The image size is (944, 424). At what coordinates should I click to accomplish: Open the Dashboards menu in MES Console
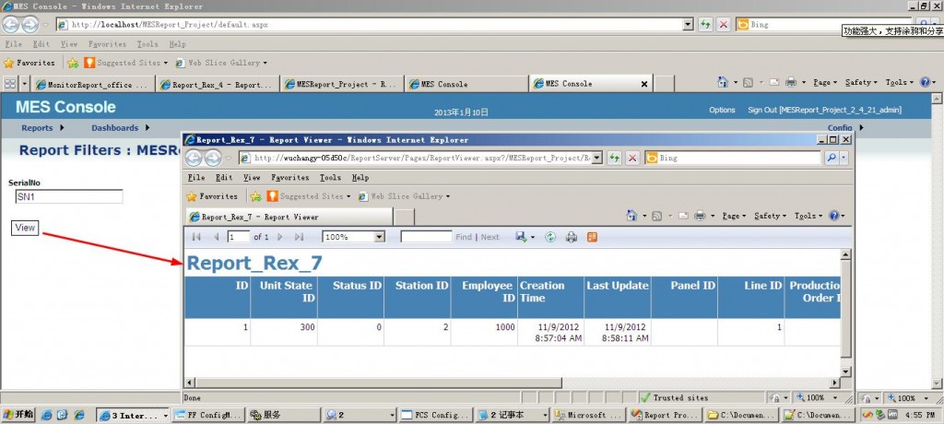click(120, 128)
